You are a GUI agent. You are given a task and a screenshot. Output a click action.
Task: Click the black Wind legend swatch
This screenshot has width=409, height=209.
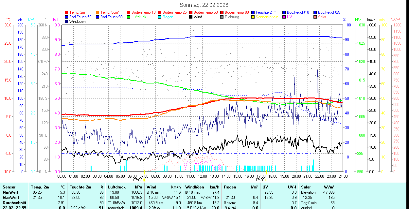point(191,17)
